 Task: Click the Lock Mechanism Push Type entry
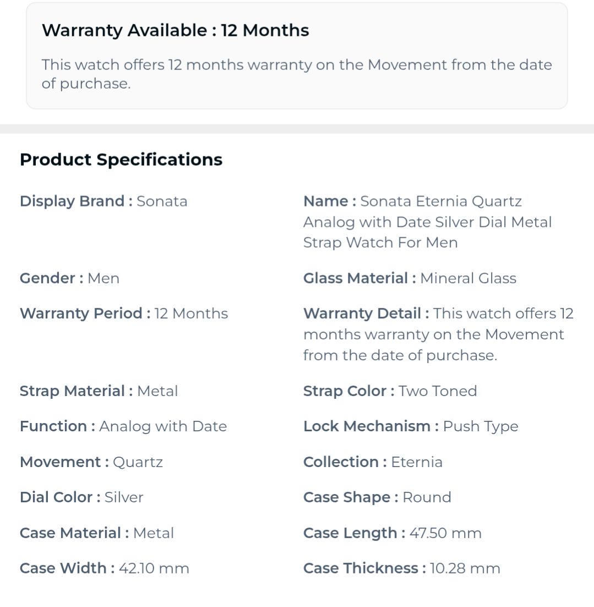point(411,426)
